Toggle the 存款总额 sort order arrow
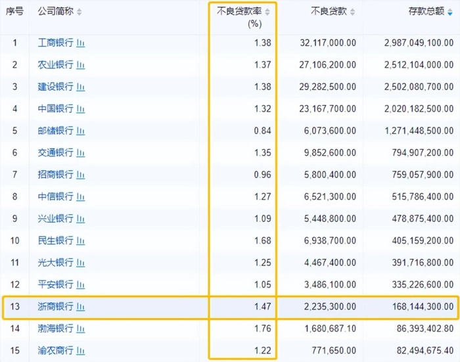This screenshot has width=460, height=362. pos(450,12)
